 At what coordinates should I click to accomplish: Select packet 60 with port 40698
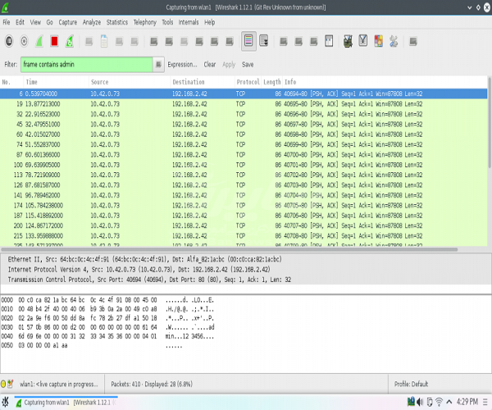click(244, 134)
